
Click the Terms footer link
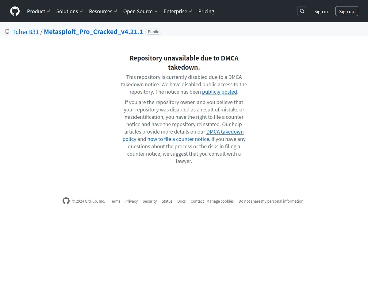[115, 201]
